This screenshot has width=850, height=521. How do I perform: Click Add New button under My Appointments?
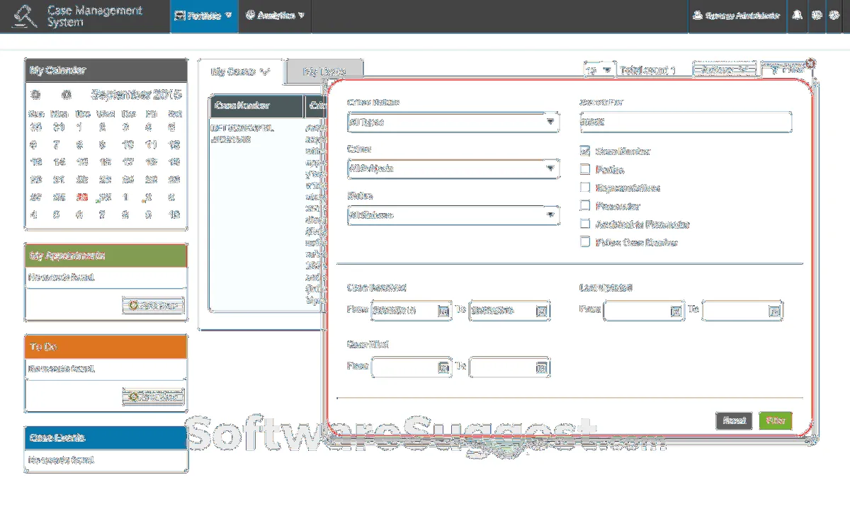tap(153, 306)
